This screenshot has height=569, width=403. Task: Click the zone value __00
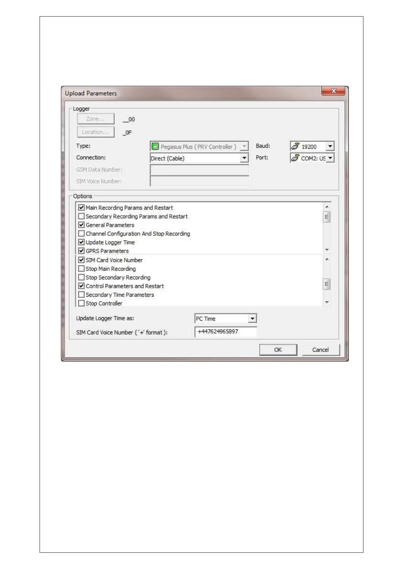click(x=129, y=119)
